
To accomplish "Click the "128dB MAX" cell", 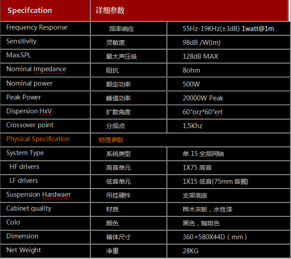I will point(200,56).
